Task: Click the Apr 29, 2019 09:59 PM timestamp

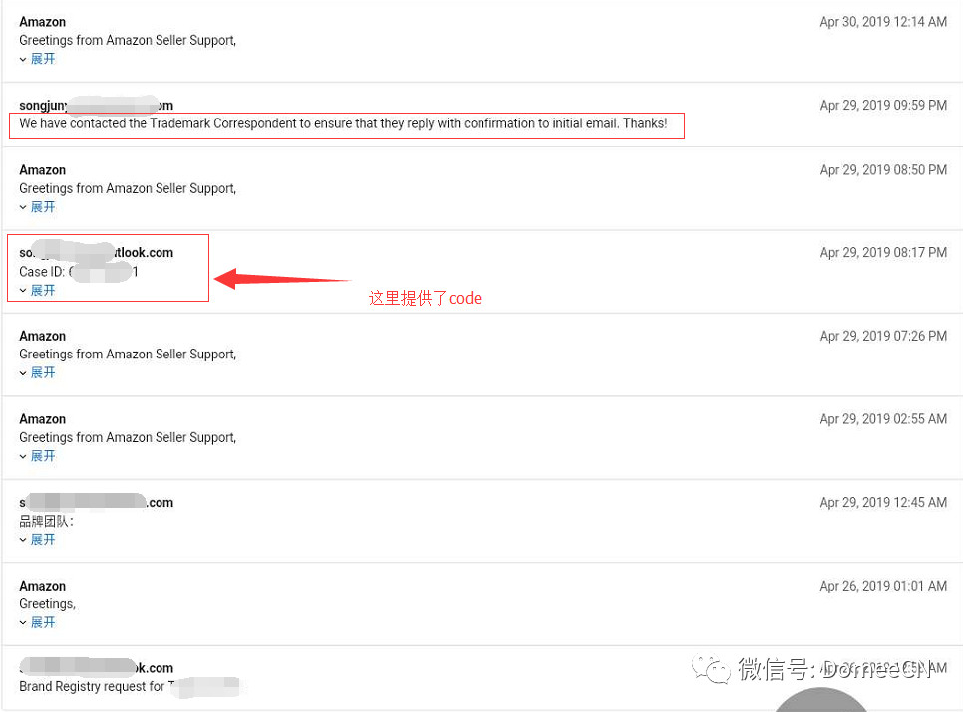Action: click(x=882, y=106)
